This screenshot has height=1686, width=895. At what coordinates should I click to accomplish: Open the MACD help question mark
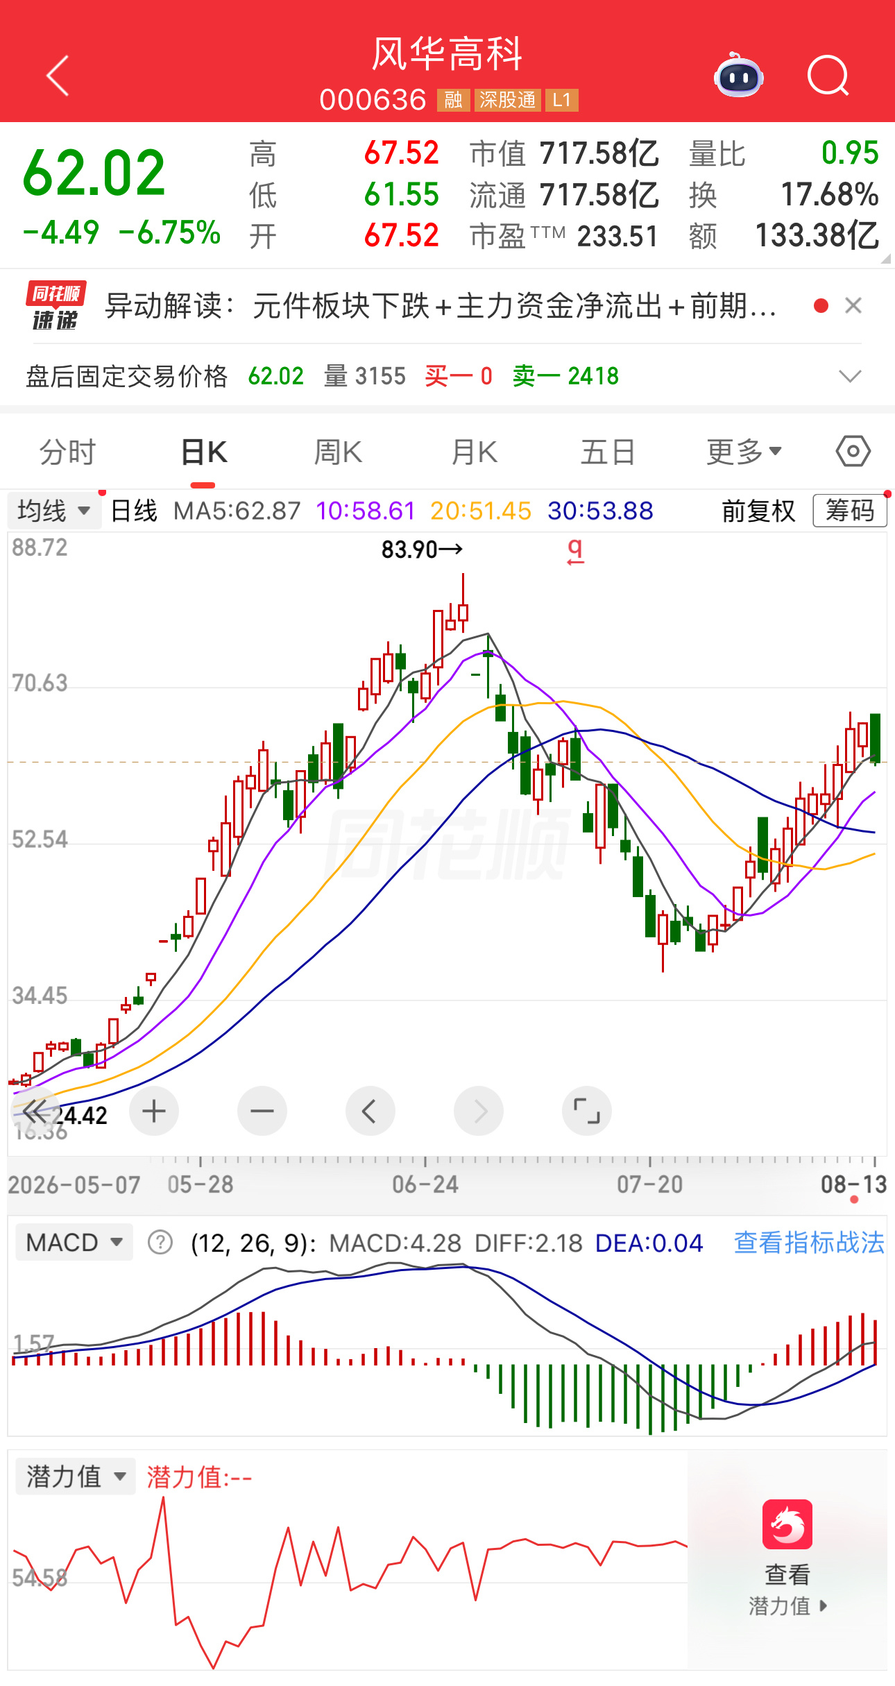click(160, 1242)
